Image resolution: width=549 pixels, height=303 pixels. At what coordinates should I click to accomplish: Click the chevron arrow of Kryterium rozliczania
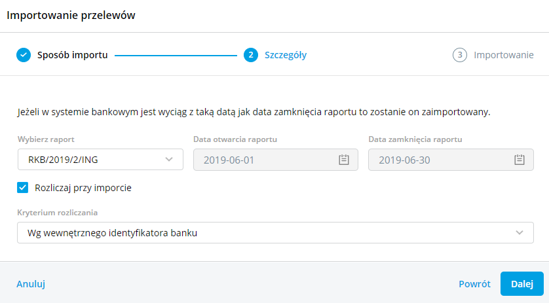(520, 232)
